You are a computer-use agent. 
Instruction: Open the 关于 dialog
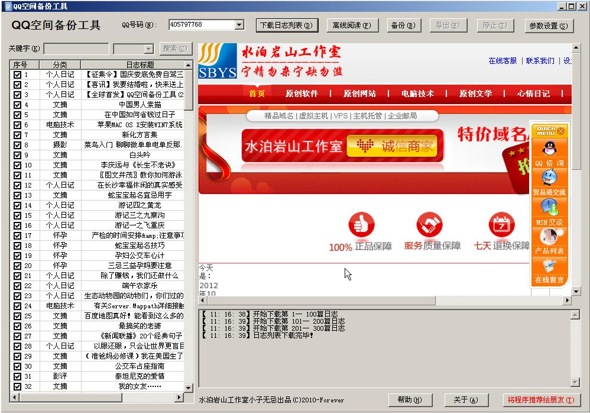pyautogui.click(x=466, y=400)
